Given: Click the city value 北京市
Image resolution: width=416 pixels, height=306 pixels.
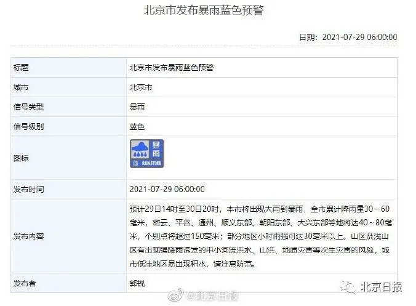Looking at the screenshot, I should [x=141, y=87].
